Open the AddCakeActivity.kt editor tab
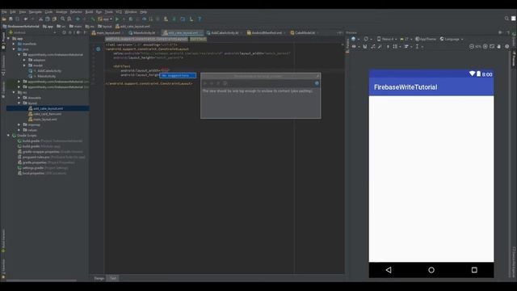 coord(224,32)
